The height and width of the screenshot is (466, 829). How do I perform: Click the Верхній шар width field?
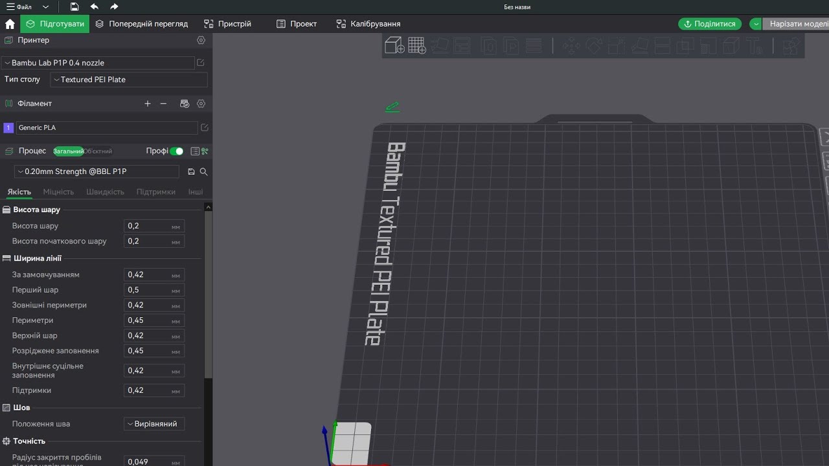click(x=154, y=335)
